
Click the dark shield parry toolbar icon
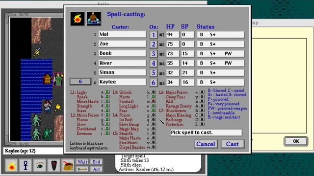54,165
